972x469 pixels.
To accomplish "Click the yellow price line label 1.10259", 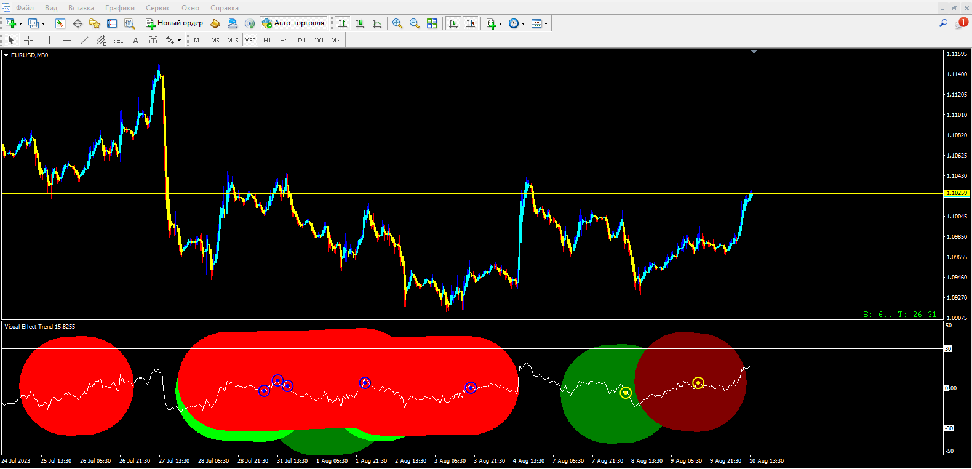I will (x=956, y=193).
